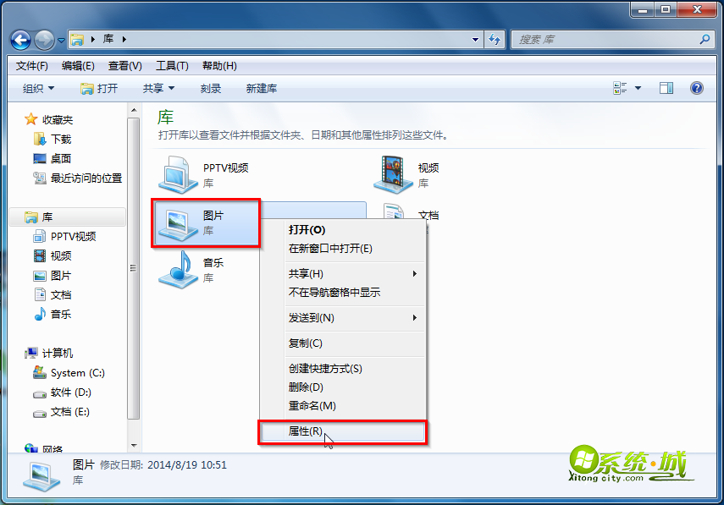Image resolution: width=724 pixels, height=505 pixels.
Task: Open the help question mark icon
Action: pos(696,88)
